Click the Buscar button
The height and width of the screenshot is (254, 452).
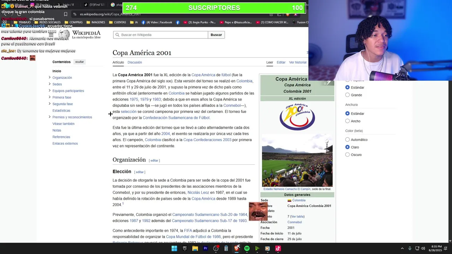(216, 35)
